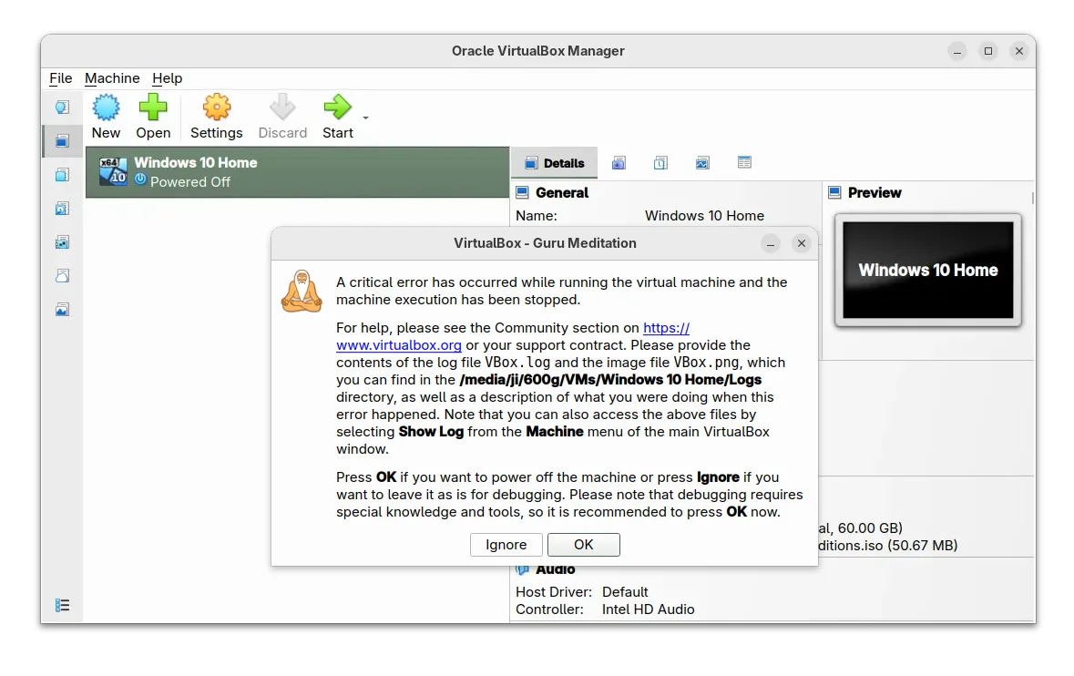Open the Network manager tool in left sidebar
This screenshot has height=676, width=1074.
pos(62,241)
